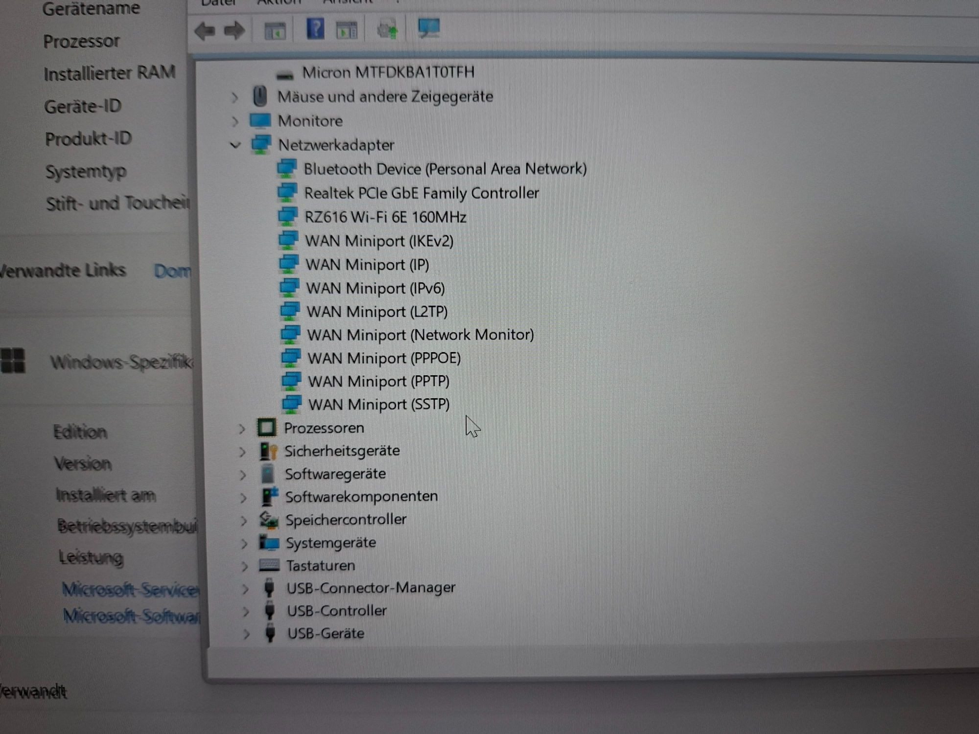The height and width of the screenshot is (734, 979).
Task: Expand the USB-Geräte node
Action: pyautogui.click(x=246, y=635)
